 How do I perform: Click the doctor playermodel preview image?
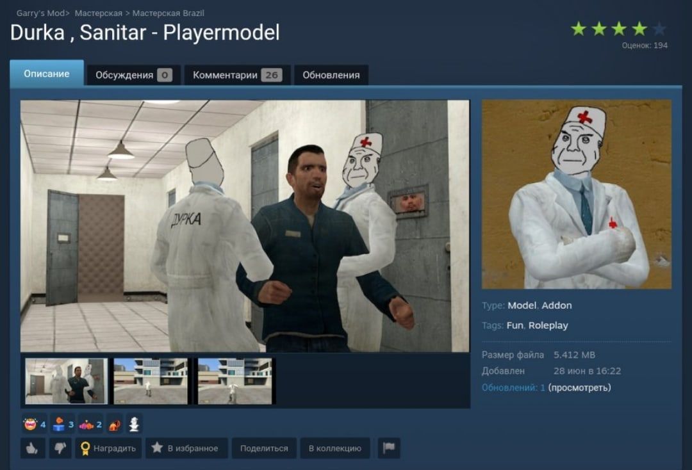tap(577, 195)
